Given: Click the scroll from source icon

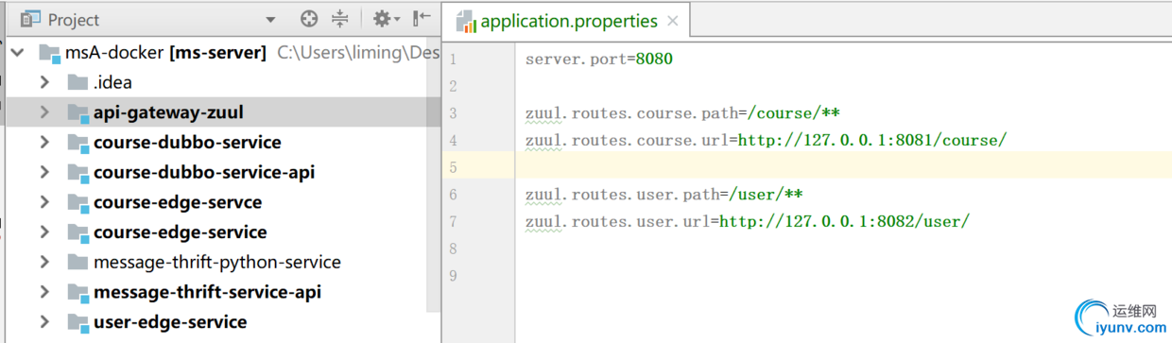Looking at the screenshot, I should (x=309, y=19).
